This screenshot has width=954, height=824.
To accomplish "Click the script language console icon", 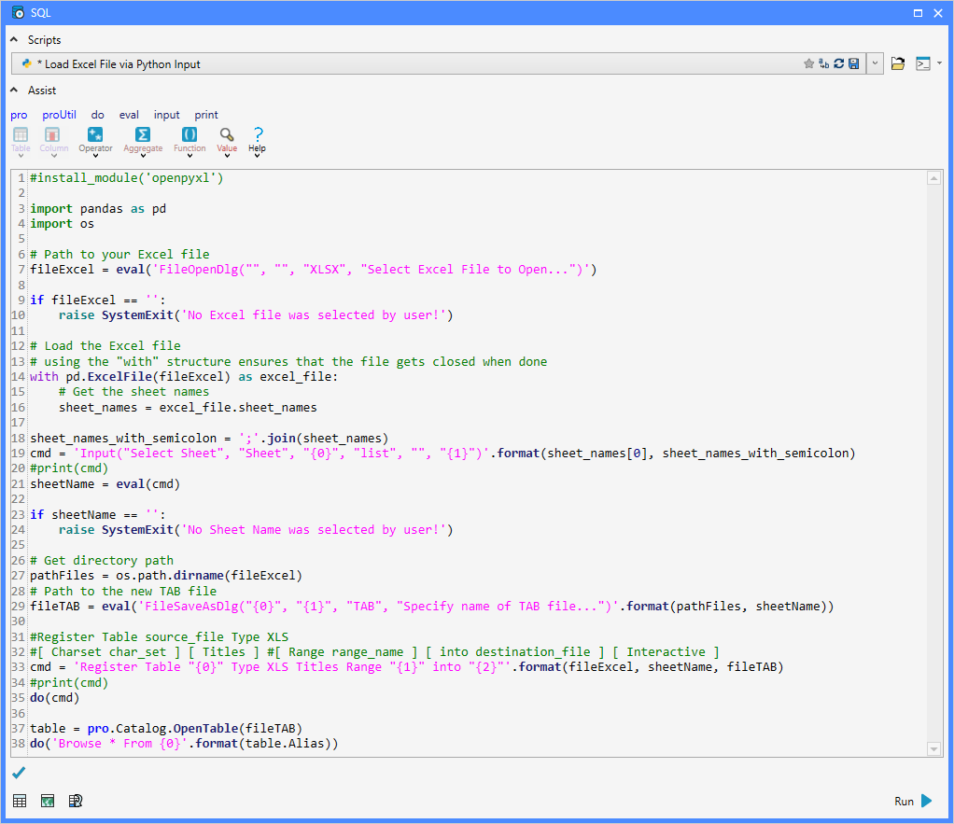I will point(922,64).
